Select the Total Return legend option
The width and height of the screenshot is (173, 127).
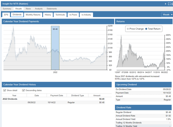coord(153,29)
